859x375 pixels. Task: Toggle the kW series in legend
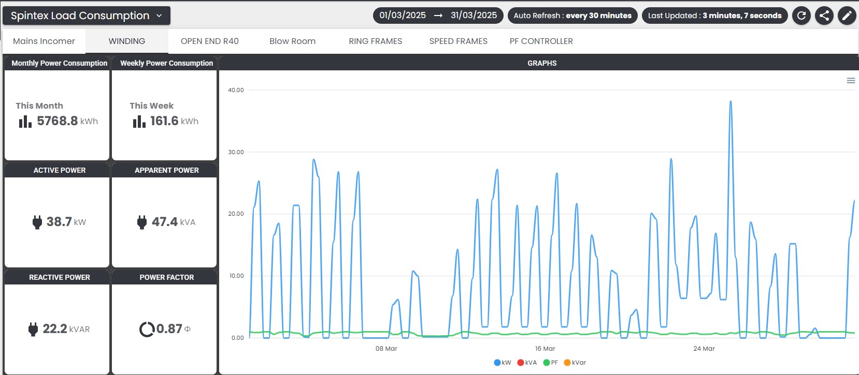503,363
